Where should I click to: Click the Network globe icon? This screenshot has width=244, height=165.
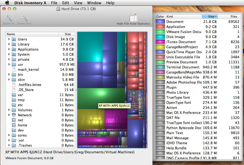(x=14, y=115)
